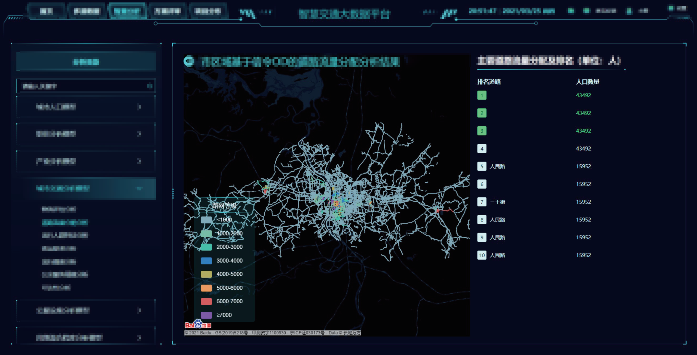Click the ≥7000 purple legend swatch
Screen dimensions: 697x355
[206, 315]
